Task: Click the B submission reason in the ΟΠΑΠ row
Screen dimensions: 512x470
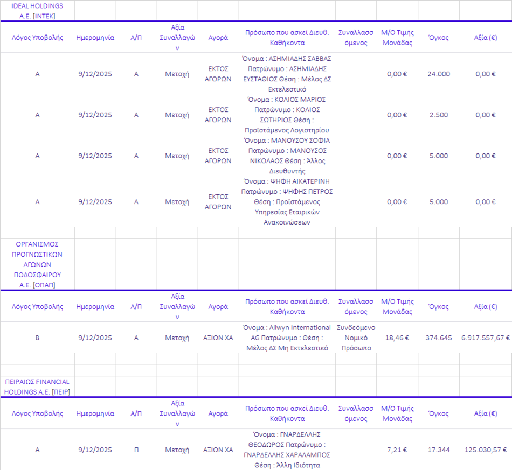Action: tap(37, 338)
